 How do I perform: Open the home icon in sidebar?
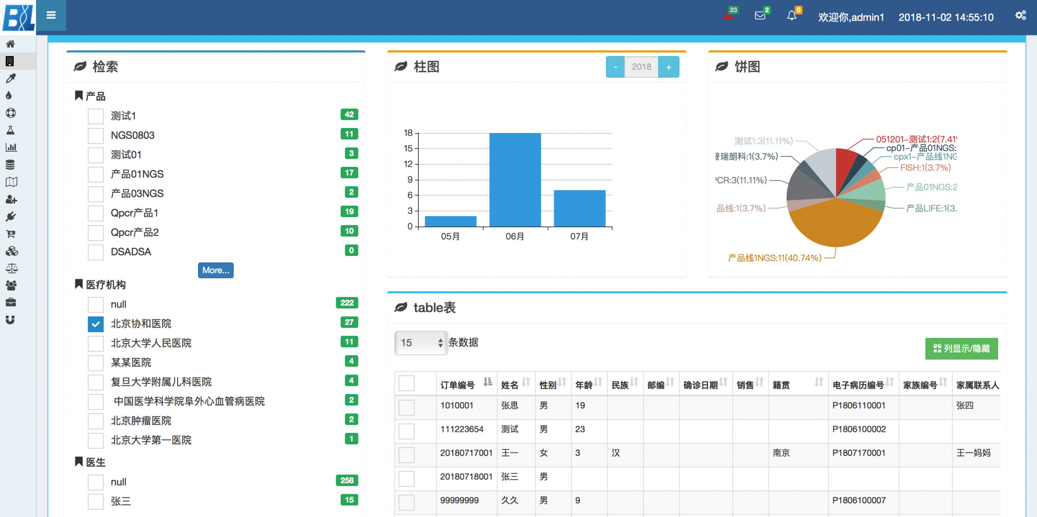[x=10, y=44]
